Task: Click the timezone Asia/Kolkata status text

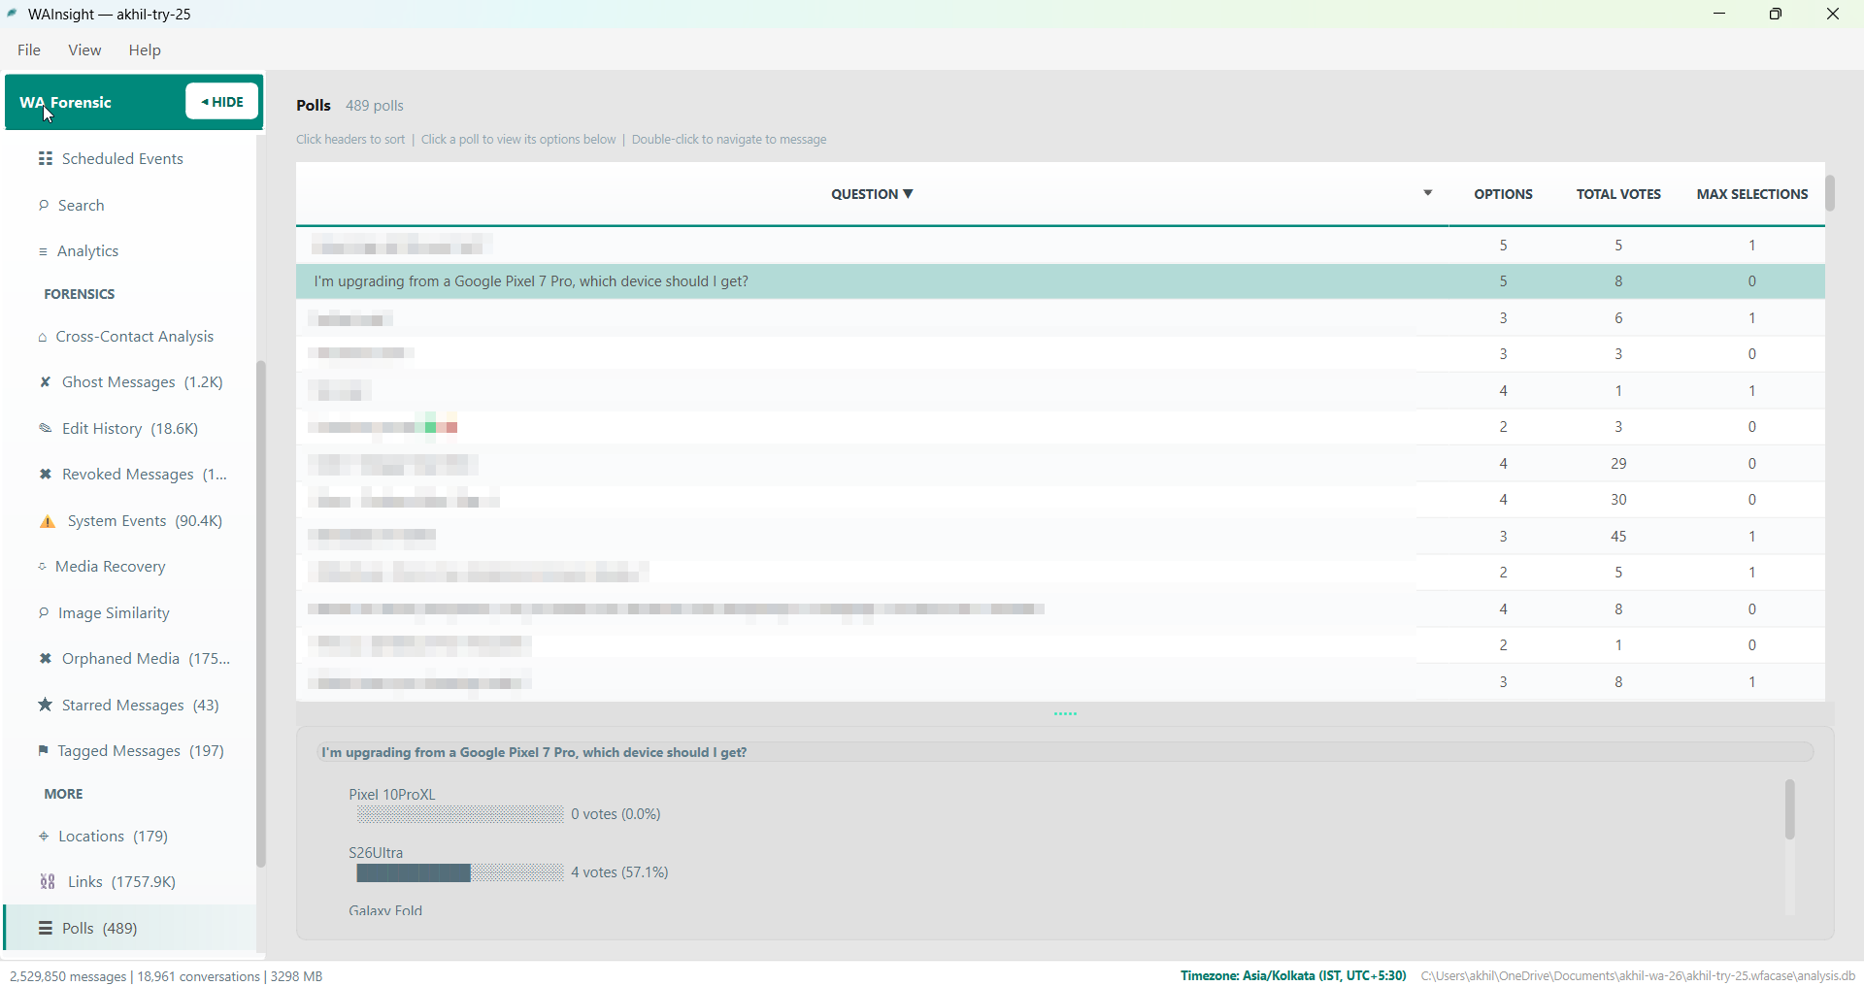Action: coord(1293,976)
